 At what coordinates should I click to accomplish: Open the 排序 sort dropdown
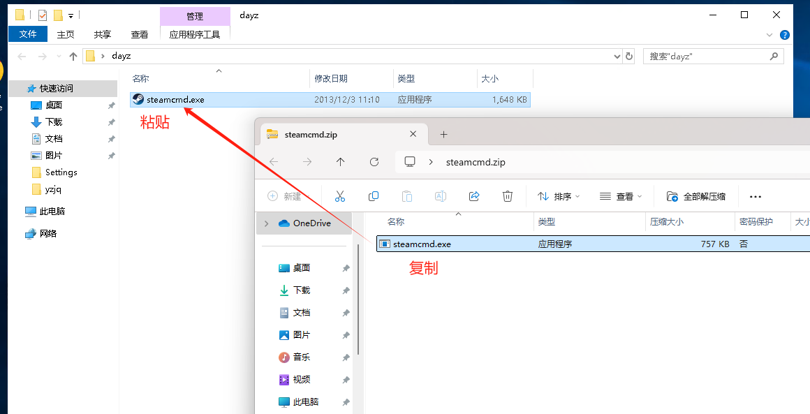tap(559, 196)
